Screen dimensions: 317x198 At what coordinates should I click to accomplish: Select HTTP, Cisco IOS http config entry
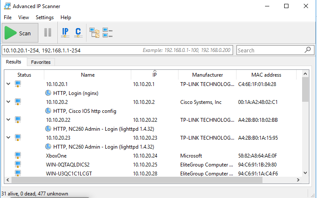click(85, 111)
